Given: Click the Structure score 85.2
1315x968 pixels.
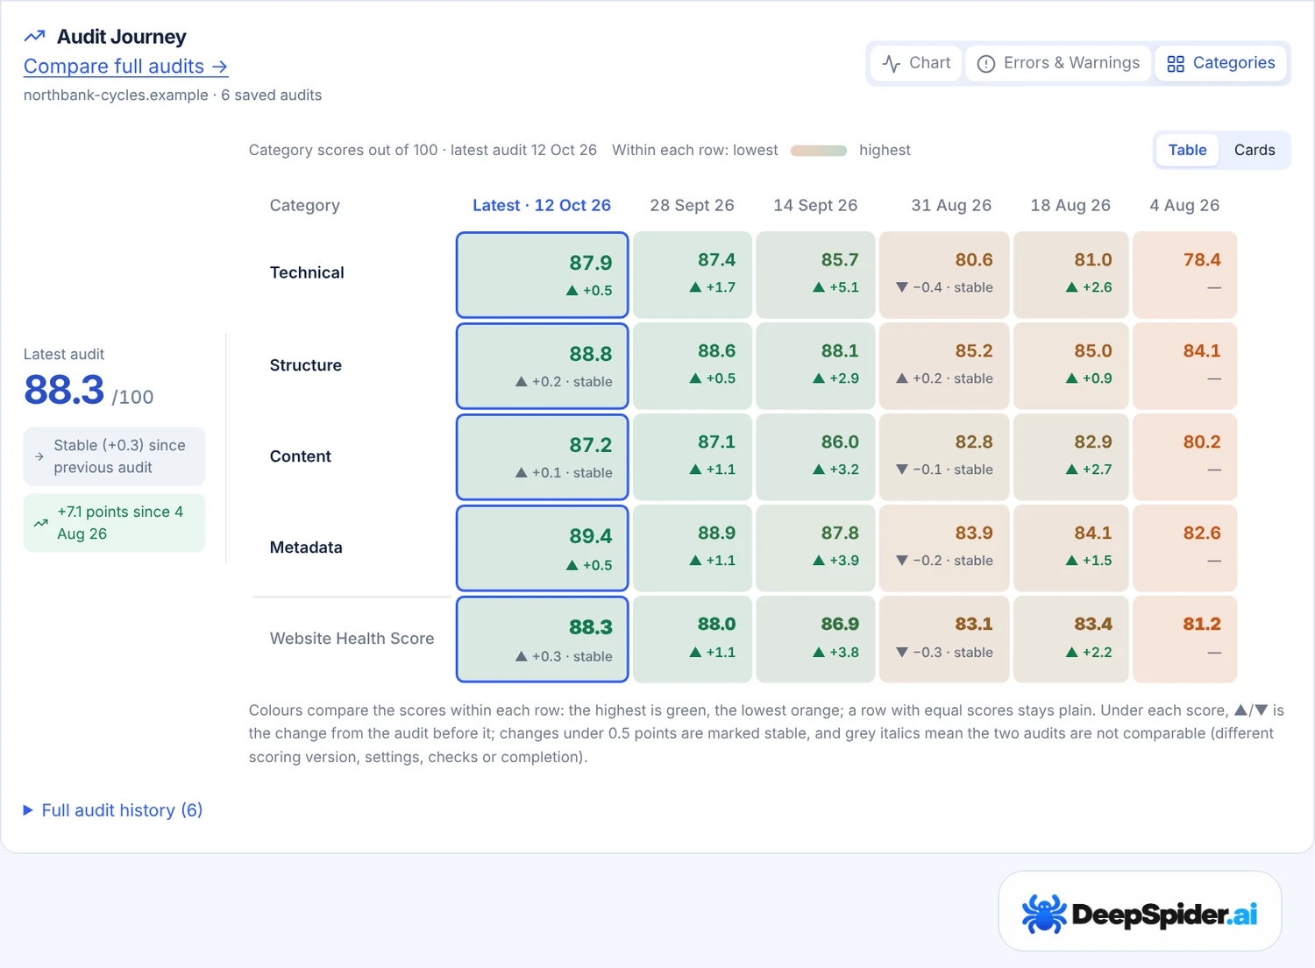Looking at the screenshot, I should [x=974, y=351].
